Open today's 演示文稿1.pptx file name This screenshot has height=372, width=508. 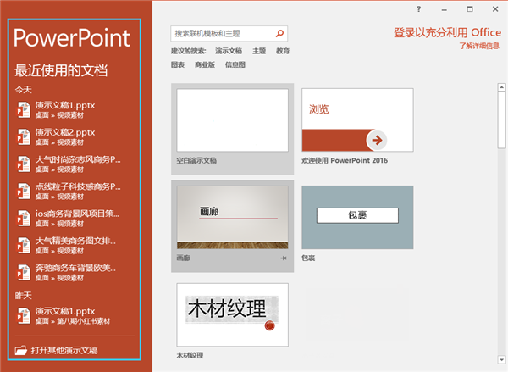coord(65,105)
